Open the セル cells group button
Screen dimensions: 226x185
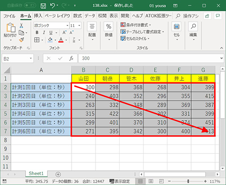pos(177,32)
